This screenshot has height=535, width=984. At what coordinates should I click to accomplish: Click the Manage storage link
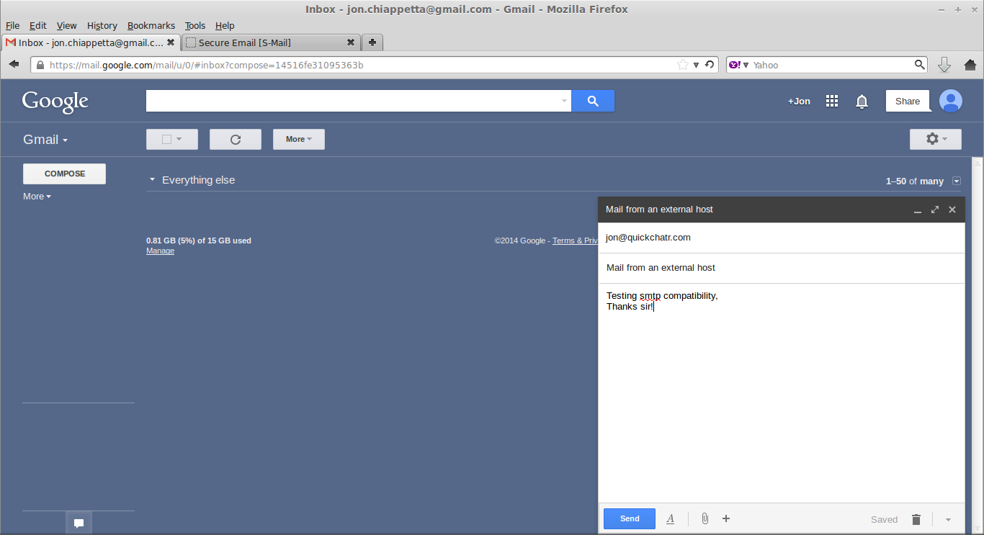click(x=160, y=251)
